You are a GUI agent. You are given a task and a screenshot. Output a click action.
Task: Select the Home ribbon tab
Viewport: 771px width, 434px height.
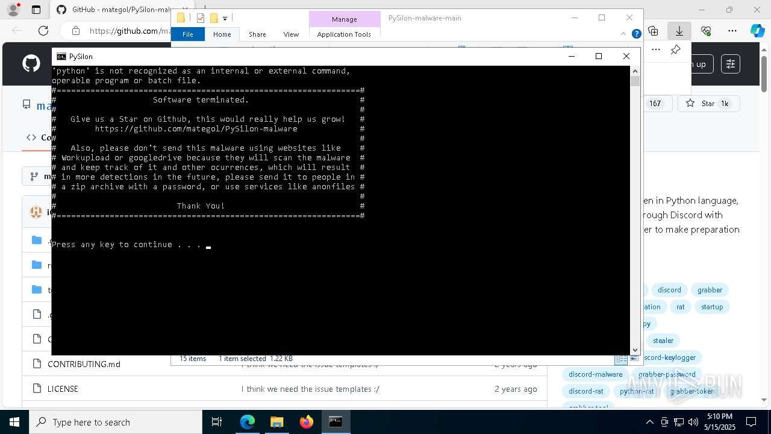[222, 34]
